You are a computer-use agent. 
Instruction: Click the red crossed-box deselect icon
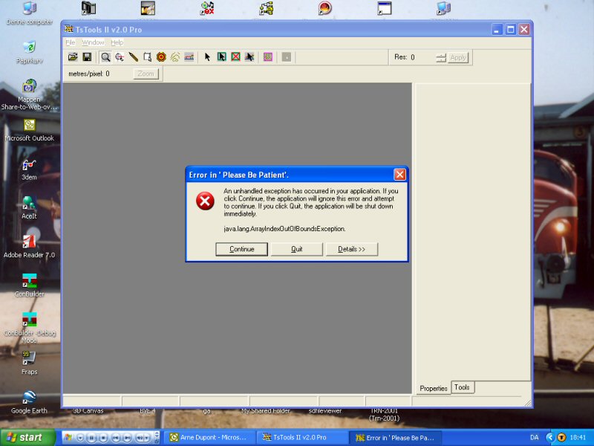235,57
